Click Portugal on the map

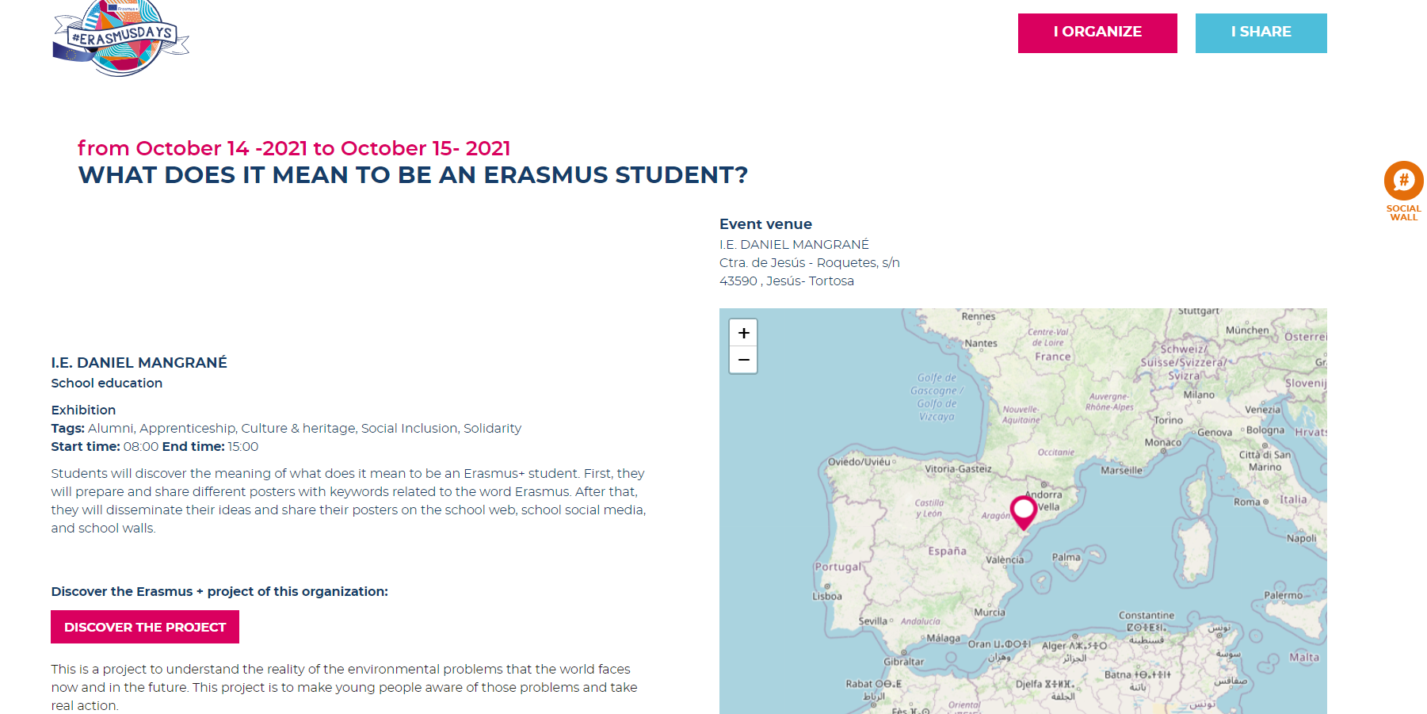pos(838,567)
